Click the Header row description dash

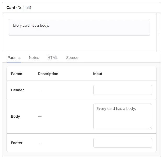click(x=40, y=90)
